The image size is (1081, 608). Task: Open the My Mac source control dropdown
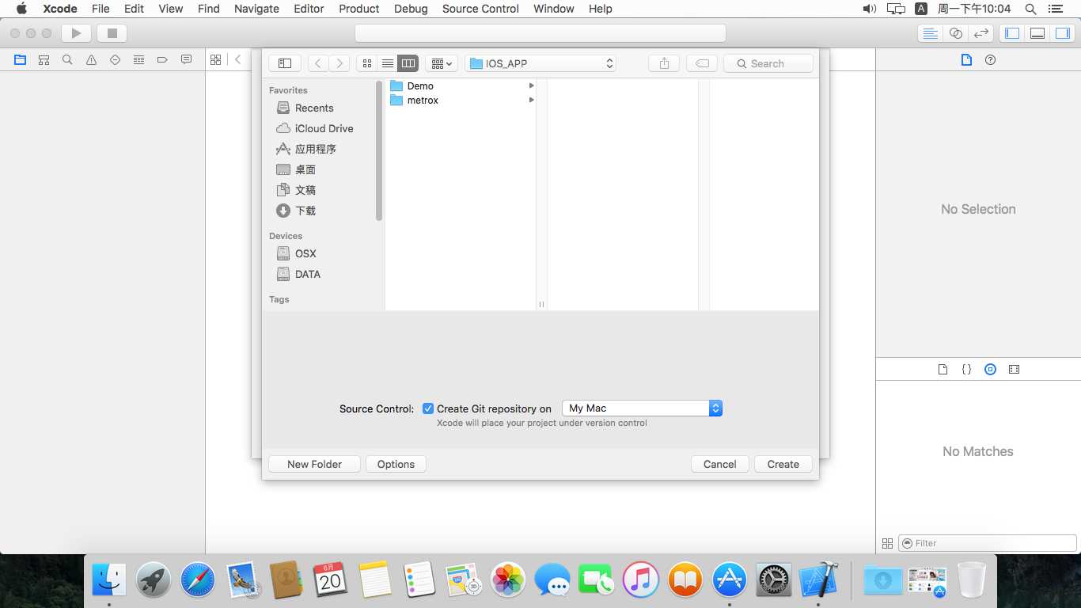tap(642, 408)
